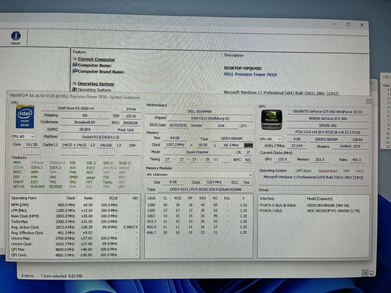Click DESKTOP-OPQG4ID computer name value
This screenshot has width=391, height=293.
(x=243, y=68)
